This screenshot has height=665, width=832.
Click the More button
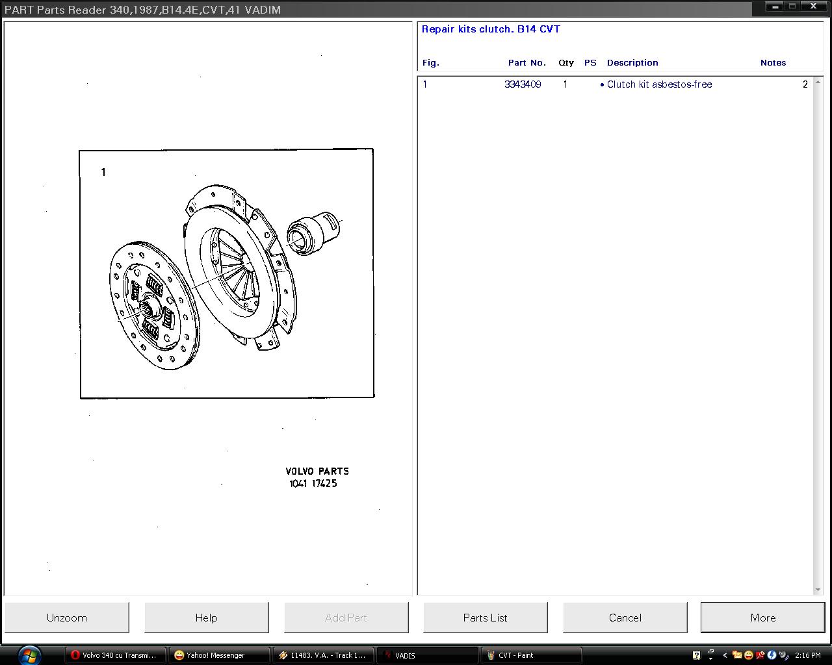(x=763, y=618)
